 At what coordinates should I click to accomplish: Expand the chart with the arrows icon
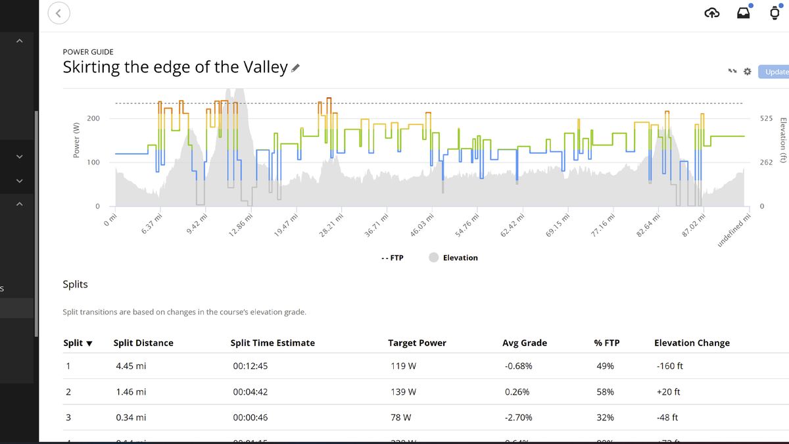click(x=732, y=72)
